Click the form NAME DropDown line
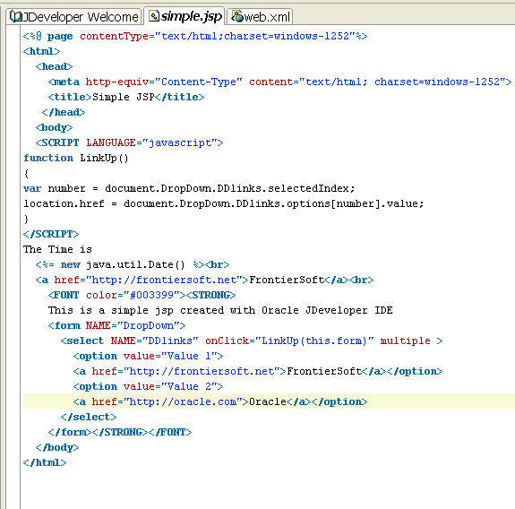The height and width of the screenshot is (509, 515). point(117,325)
